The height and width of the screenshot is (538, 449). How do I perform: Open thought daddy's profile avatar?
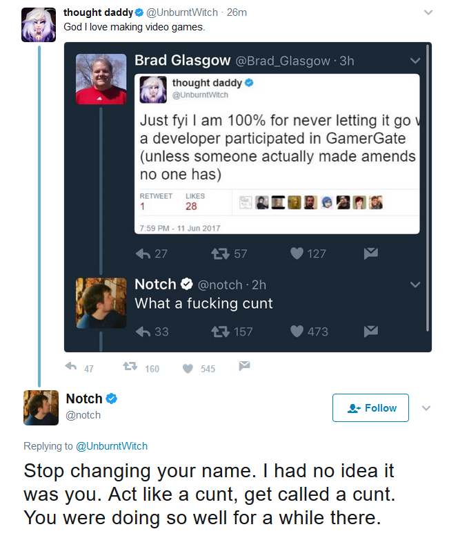pos(39,25)
